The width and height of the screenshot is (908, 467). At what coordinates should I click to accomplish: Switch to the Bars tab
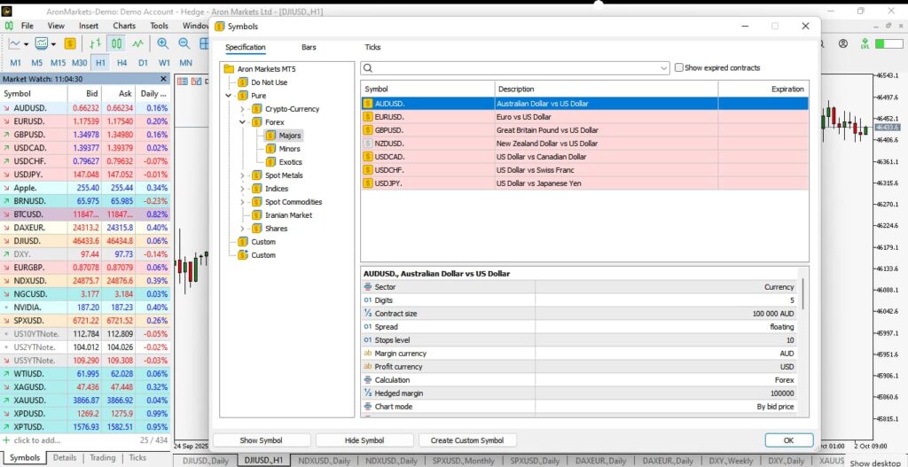point(309,47)
